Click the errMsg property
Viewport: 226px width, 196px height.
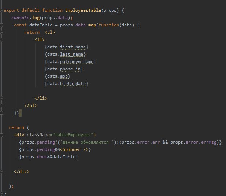coord(209,143)
